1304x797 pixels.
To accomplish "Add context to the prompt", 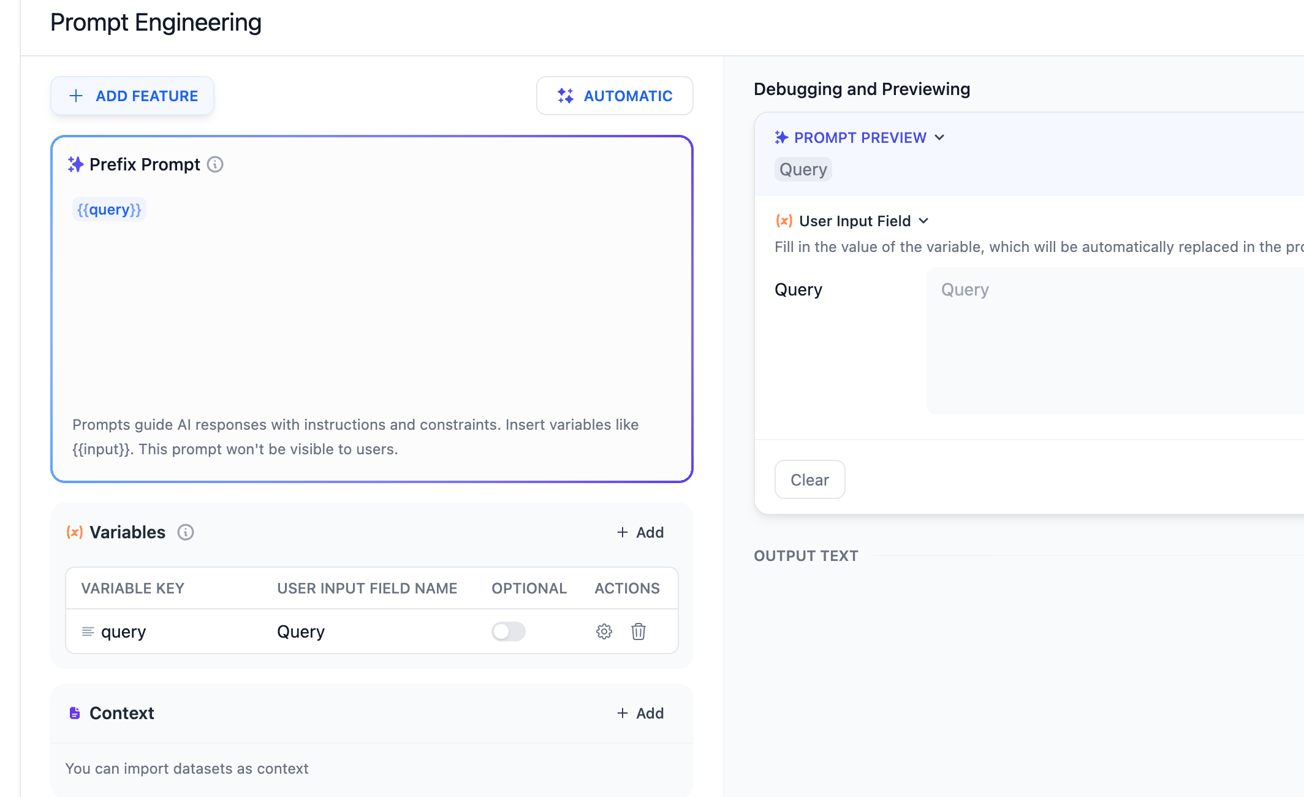I will pyautogui.click(x=640, y=713).
